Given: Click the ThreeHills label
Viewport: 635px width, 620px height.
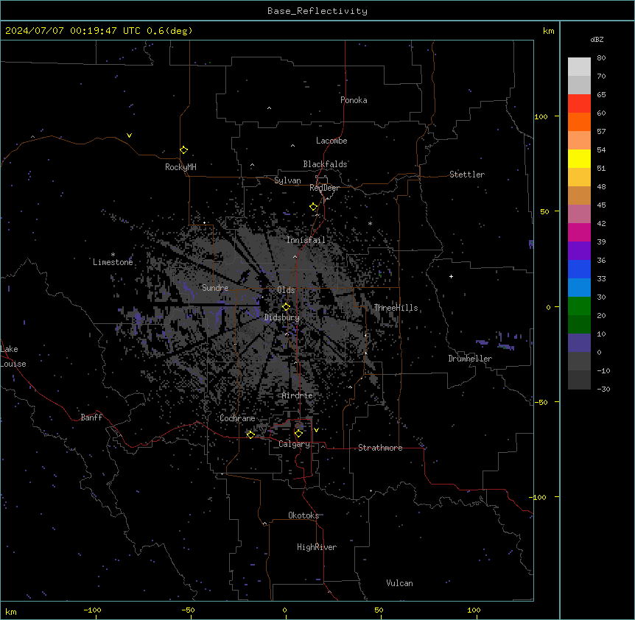Looking at the screenshot, I should tap(396, 308).
